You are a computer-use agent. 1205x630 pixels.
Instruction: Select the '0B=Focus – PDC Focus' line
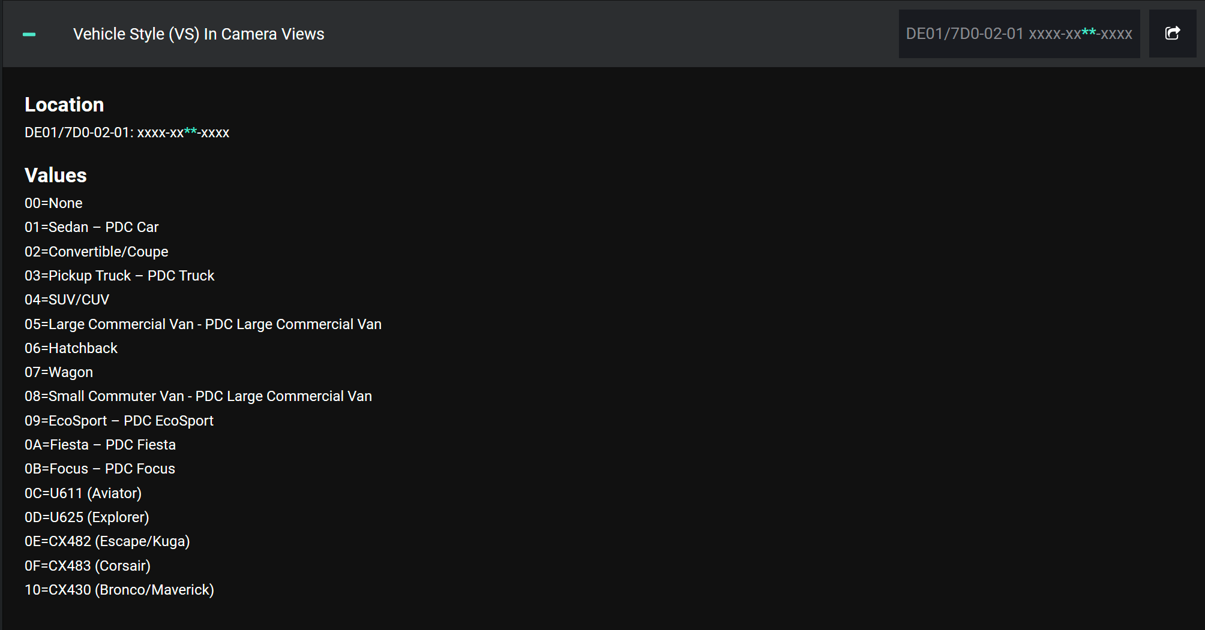tap(100, 469)
